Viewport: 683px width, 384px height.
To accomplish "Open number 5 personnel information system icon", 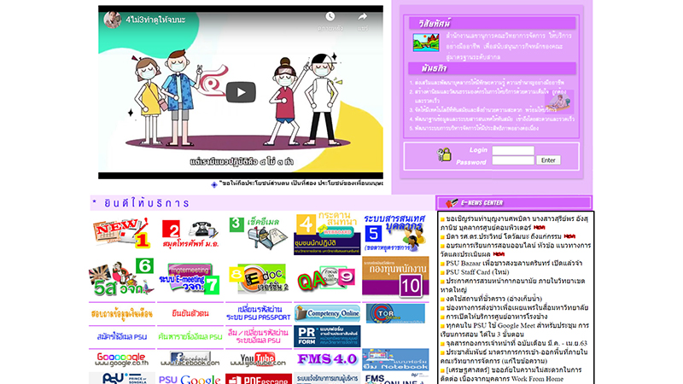I will 395,233.
